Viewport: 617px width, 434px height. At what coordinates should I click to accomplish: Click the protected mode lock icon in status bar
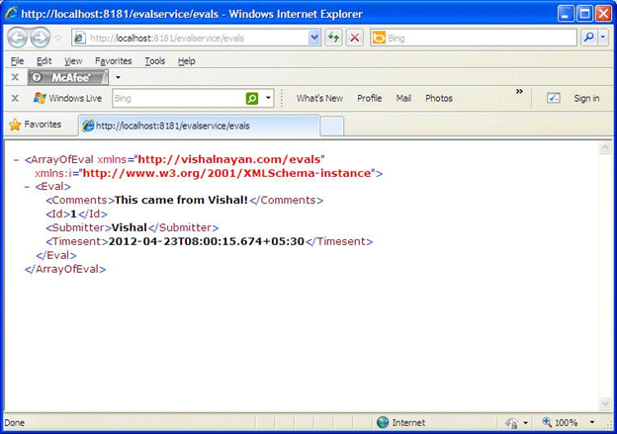click(511, 423)
